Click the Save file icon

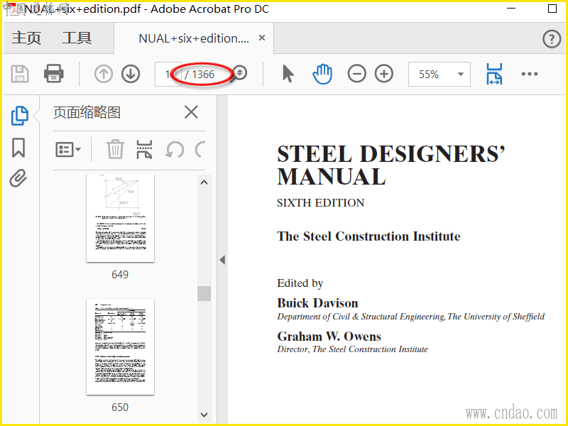click(20, 75)
